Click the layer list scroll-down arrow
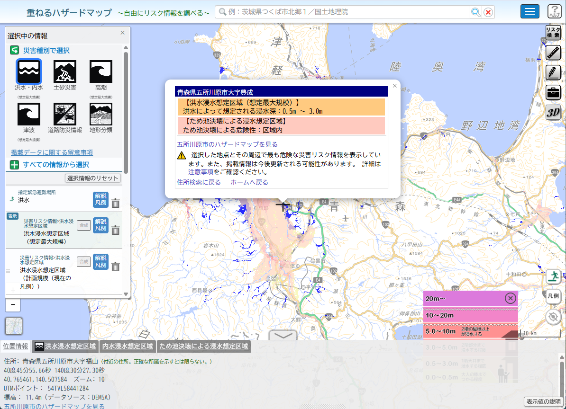 tap(126, 294)
